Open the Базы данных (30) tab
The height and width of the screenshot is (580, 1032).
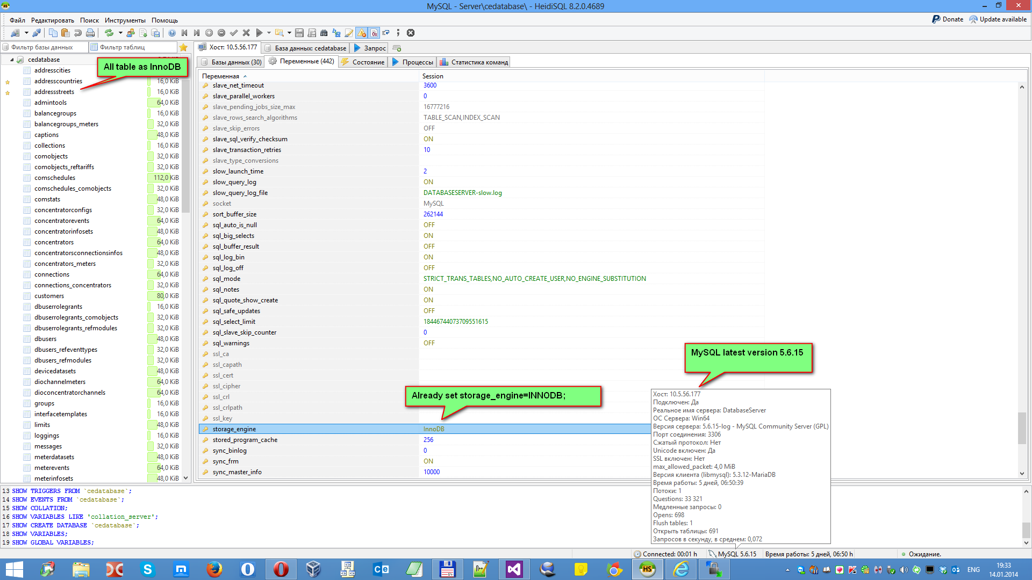230,62
